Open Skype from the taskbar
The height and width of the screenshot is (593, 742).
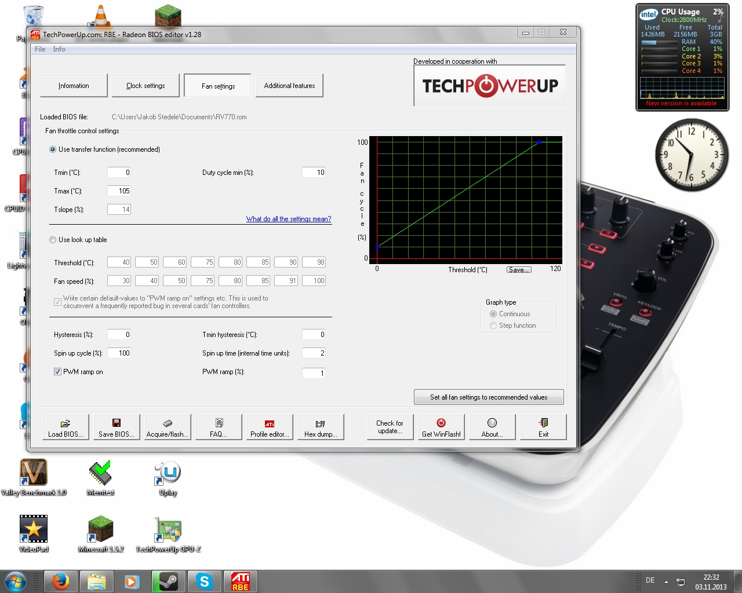pos(204,581)
